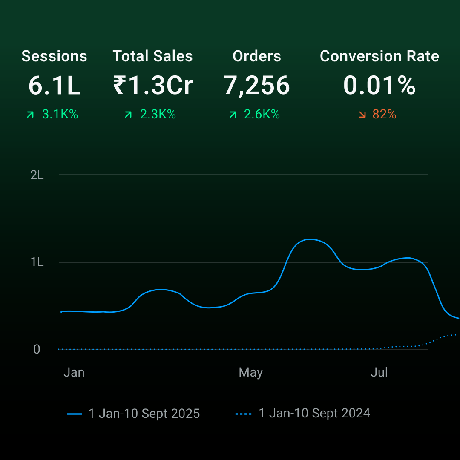Toggle the 1 Jan-10 Sept 2024 legend series
This screenshot has height=460, width=460.
tap(314, 414)
